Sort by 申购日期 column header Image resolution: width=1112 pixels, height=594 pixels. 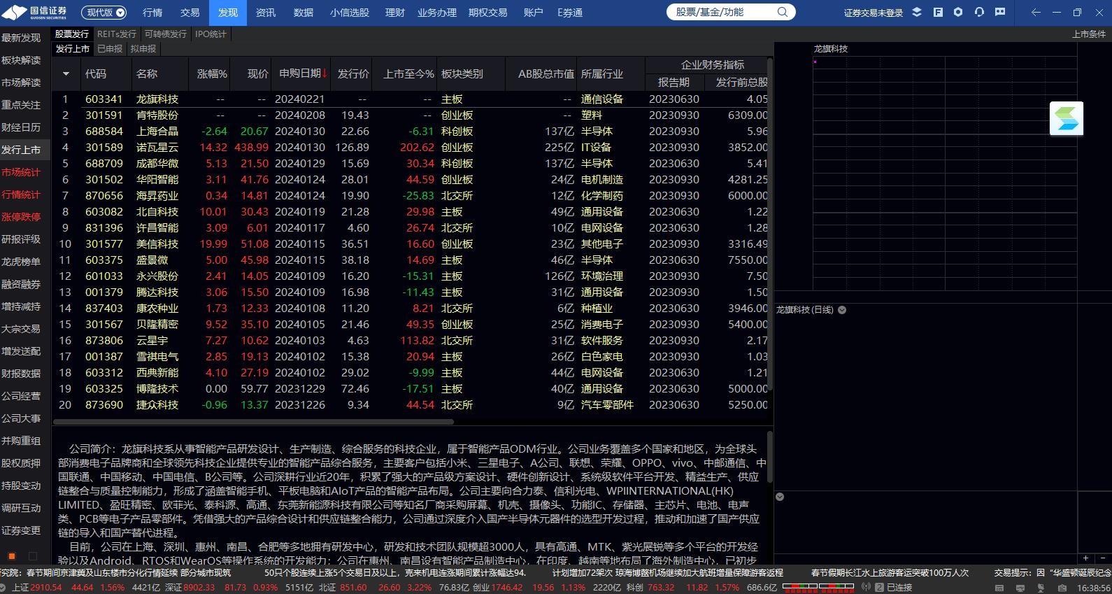point(303,73)
